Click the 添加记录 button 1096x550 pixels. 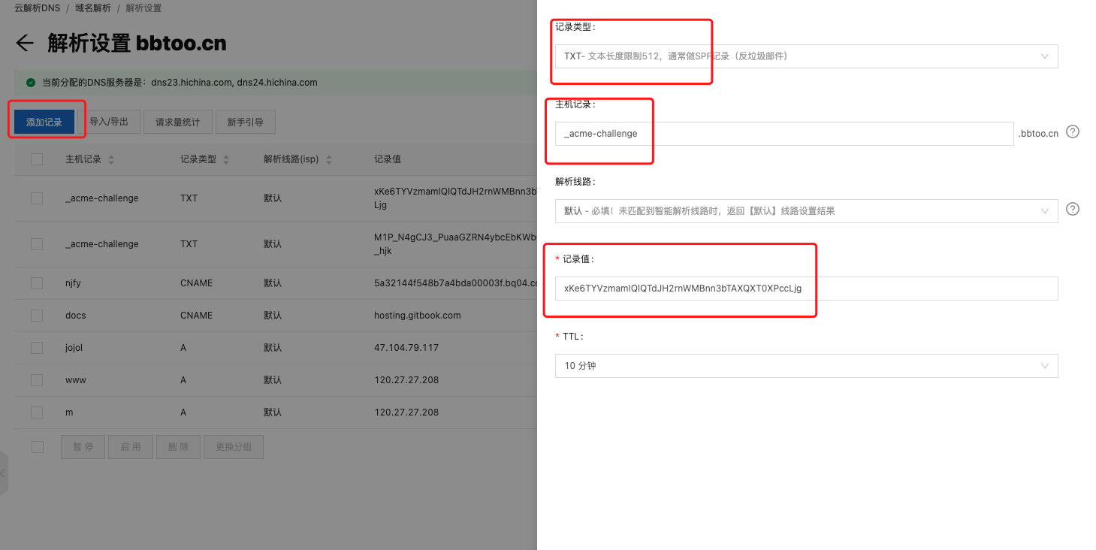44,122
